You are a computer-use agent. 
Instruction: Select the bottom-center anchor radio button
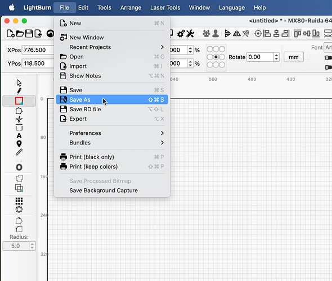216,65
